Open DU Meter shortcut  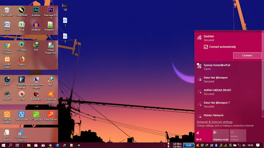[21, 46]
